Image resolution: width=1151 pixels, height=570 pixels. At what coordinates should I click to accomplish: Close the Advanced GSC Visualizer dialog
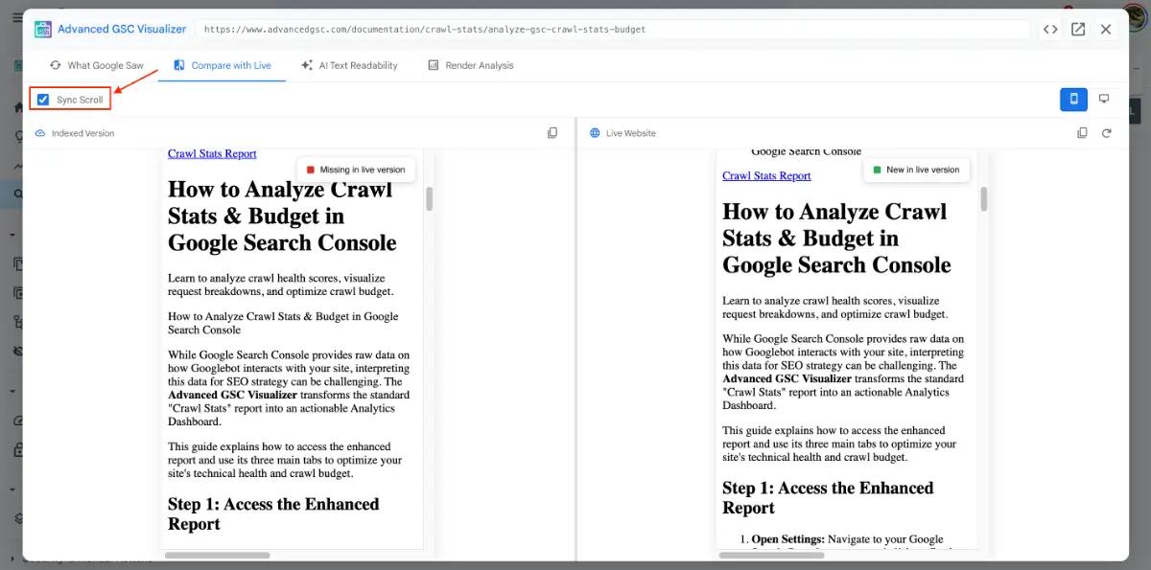coord(1106,30)
